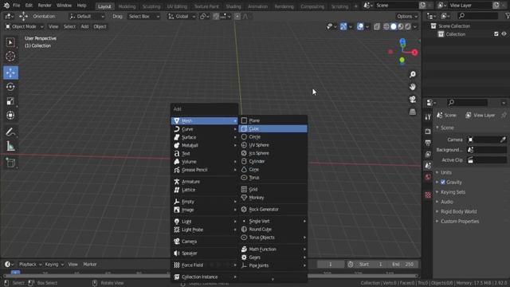This screenshot has width=510, height=287.
Task: Click the End frame field 250
Action: tap(403, 264)
